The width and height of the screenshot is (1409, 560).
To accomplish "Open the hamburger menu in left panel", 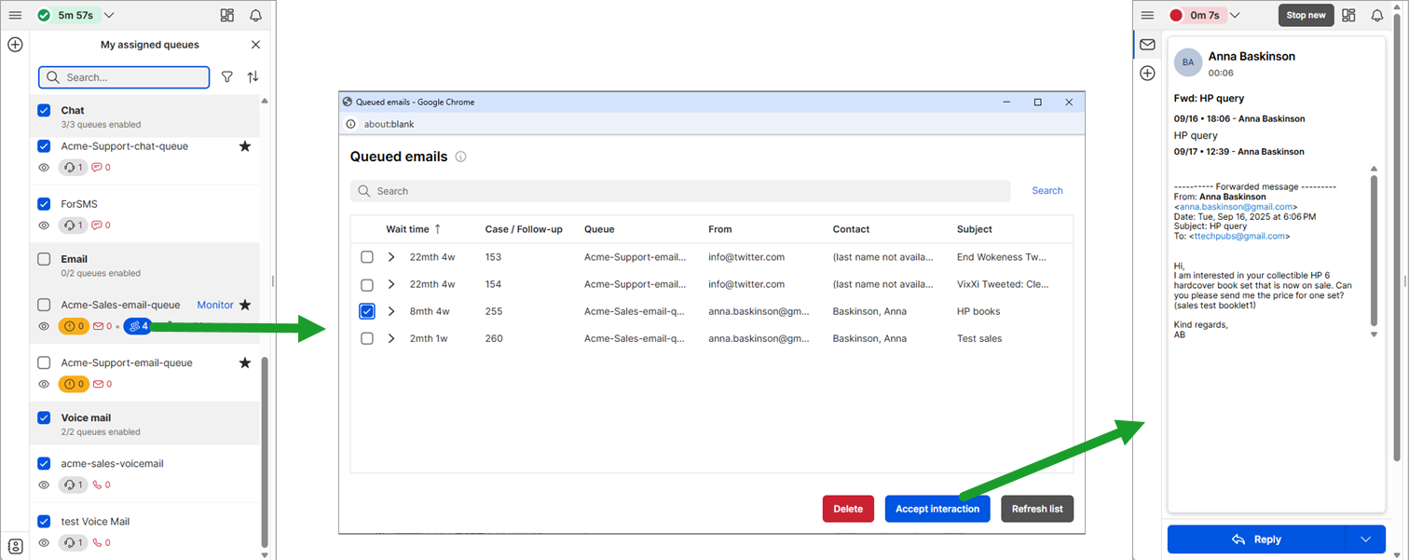I will click(15, 16).
